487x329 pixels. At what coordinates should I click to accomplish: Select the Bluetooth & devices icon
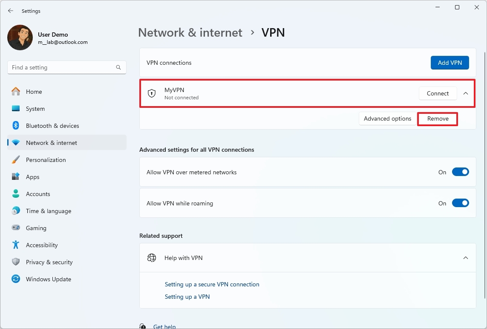[x=16, y=126]
